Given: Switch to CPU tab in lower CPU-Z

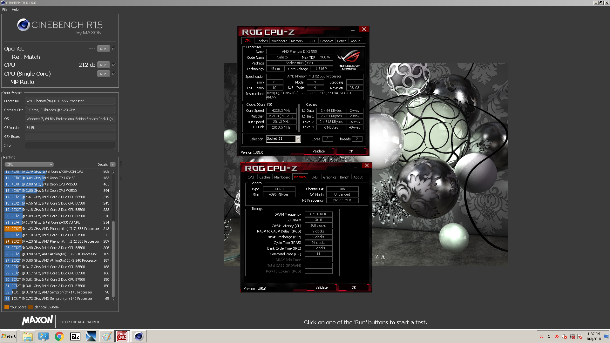Looking at the screenshot, I should pos(251,177).
